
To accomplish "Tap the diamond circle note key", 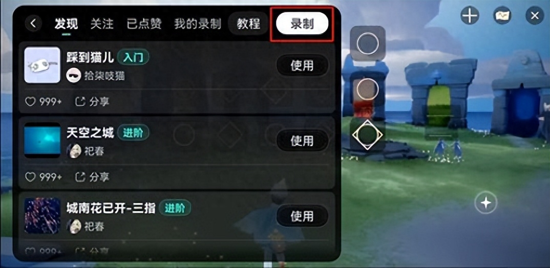I will pos(368,135).
